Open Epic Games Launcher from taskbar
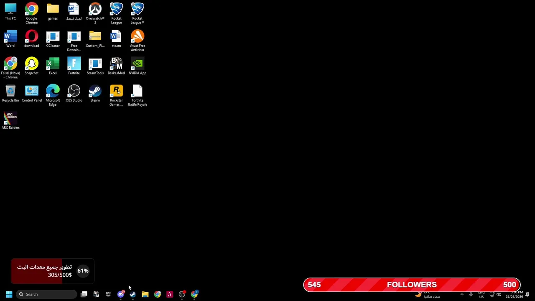 [108, 294]
